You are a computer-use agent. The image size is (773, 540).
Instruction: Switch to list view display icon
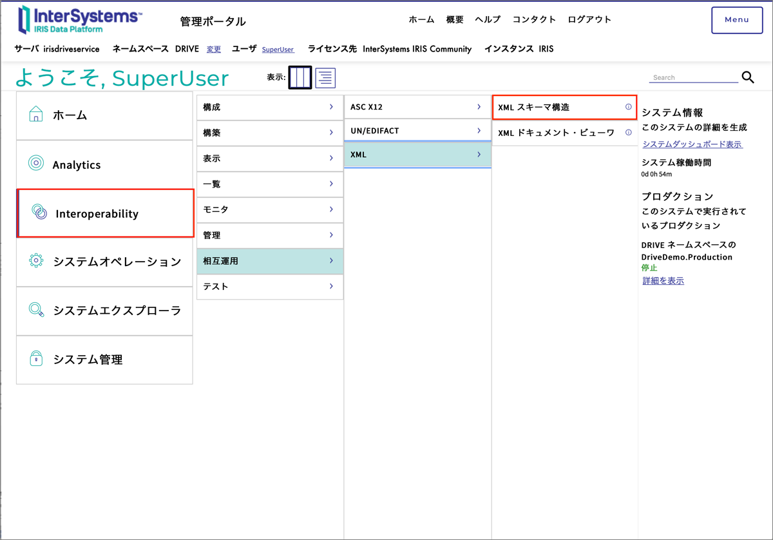tap(325, 78)
